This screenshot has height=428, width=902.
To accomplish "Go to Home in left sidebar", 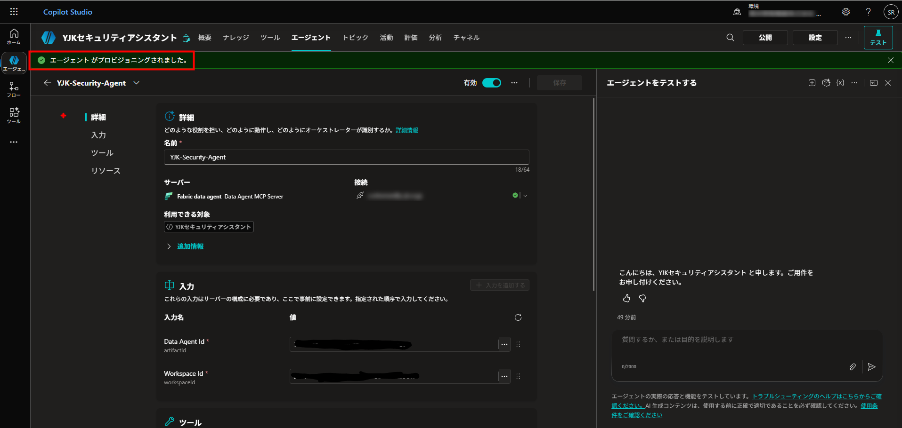I will pyautogui.click(x=14, y=36).
